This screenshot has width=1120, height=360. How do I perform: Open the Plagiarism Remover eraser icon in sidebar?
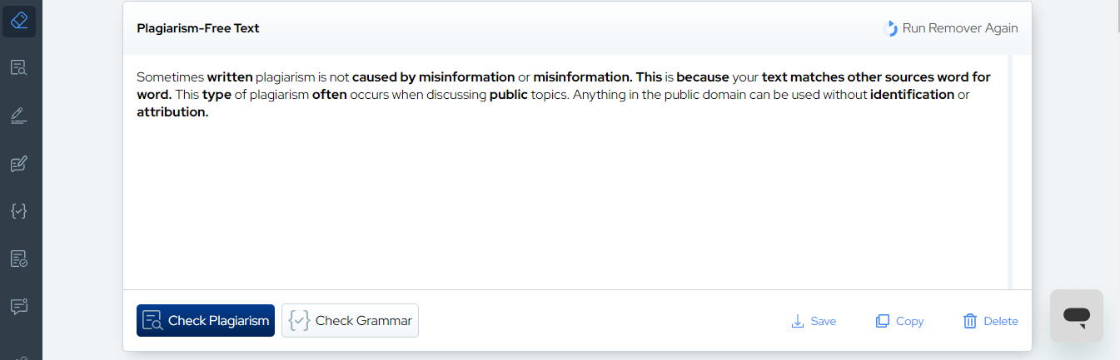coord(19,21)
